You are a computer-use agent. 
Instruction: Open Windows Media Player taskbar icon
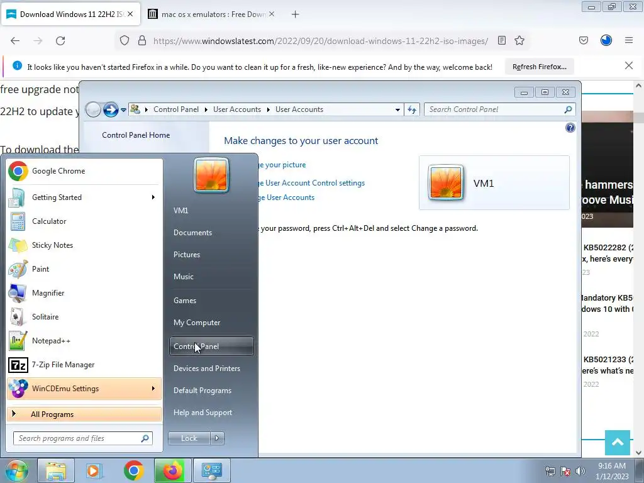pyautogui.click(x=94, y=470)
